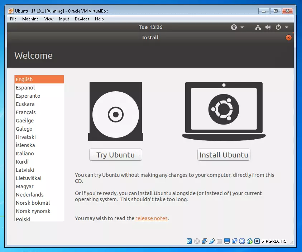Close the Install window with orange X

coord(289,38)
